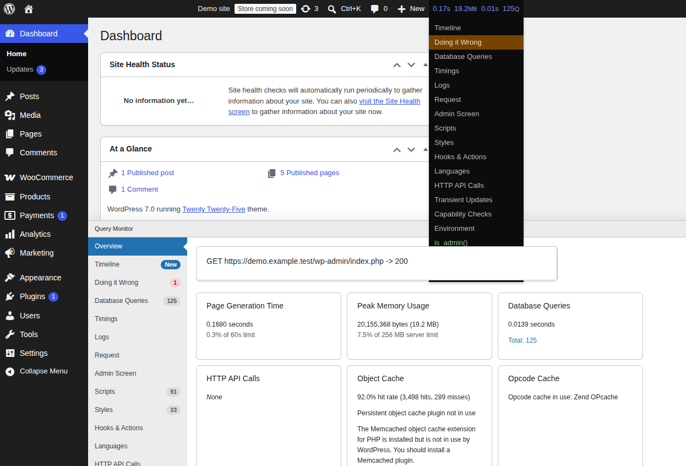Open Overview tab in Query Monitor panel
Viewport: 686px width, 466px height.
pyautogui.click(x=138, y=246)
